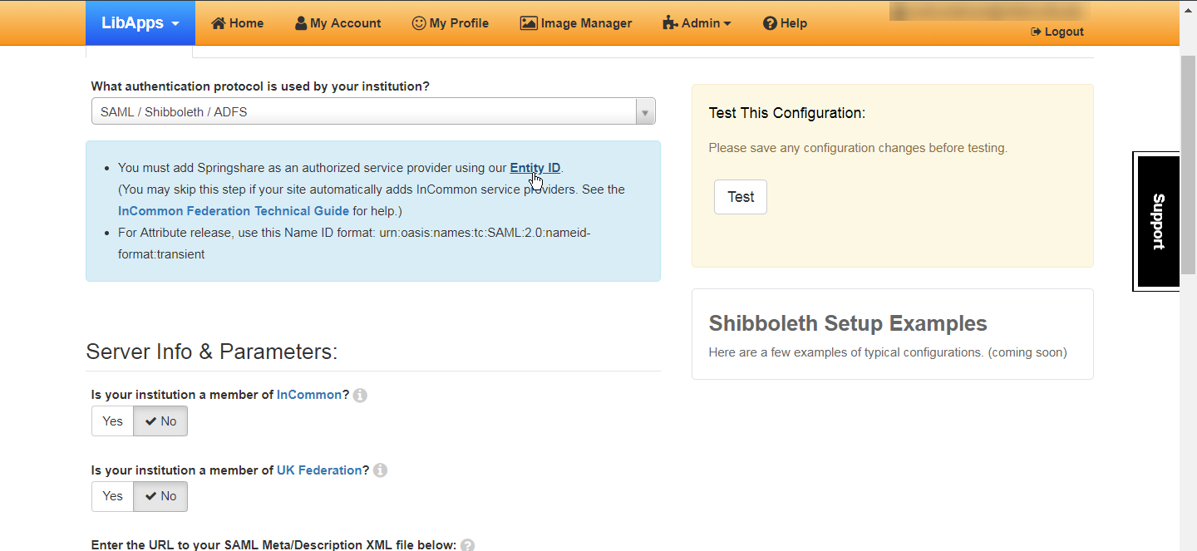Click the Help question mark icon
This screenshot has height=551, width=1197.
770,23
